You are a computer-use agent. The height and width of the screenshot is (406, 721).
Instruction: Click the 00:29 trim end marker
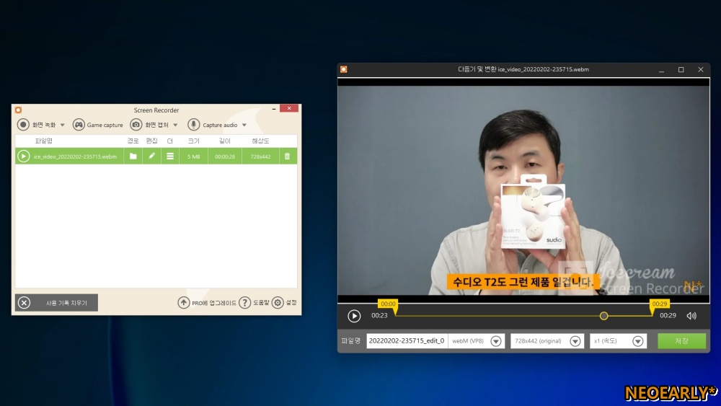(660, 304)
